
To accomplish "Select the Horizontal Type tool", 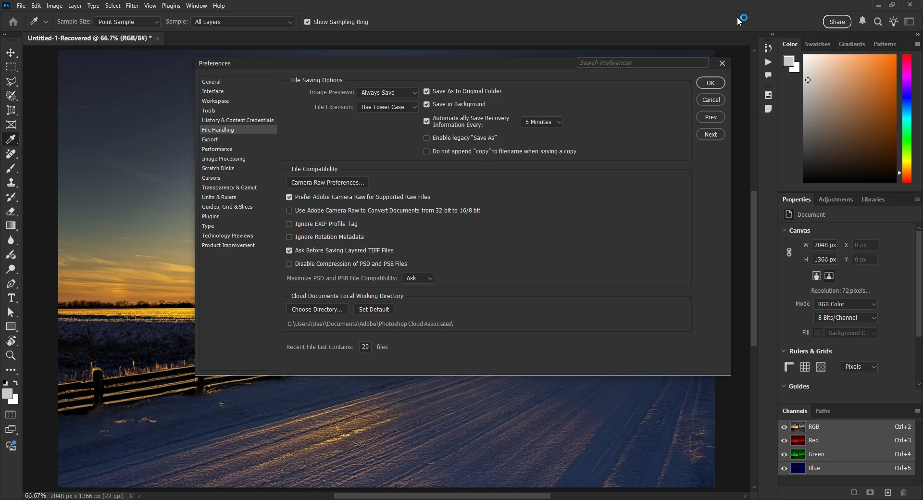I will (11, 298).
